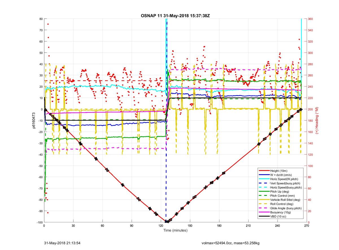Click legend entry 'Vert Speed(buoy,pitch)'
Image resolution: width=339 pixels, height=250 pixels.
pyautogui.click(x=285, y=183)
